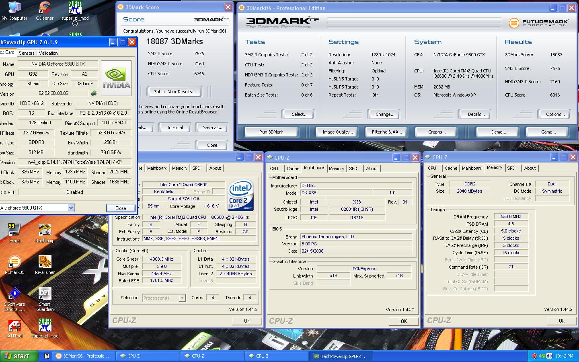Click CAS# Latency value 5.0 clocks
579x362 pixels.
[511, 231]
